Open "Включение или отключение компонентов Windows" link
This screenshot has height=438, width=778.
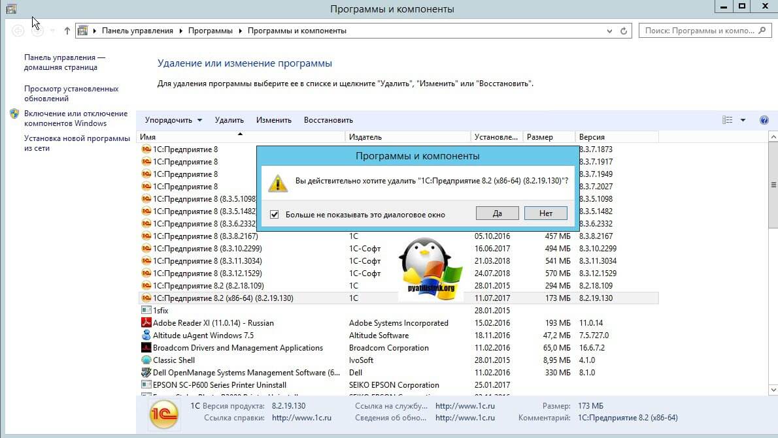point(75,118)
